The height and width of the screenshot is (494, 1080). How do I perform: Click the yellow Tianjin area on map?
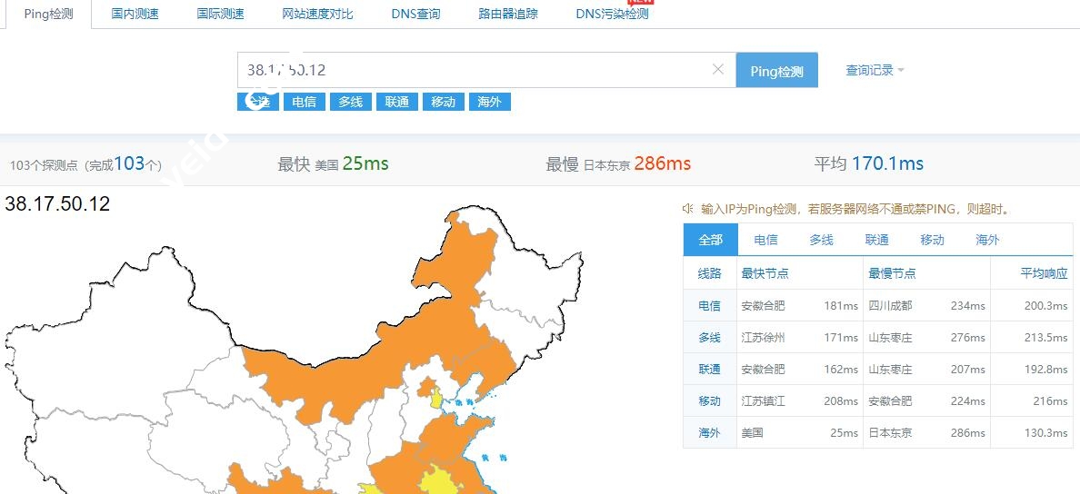[x=436, y=398]
